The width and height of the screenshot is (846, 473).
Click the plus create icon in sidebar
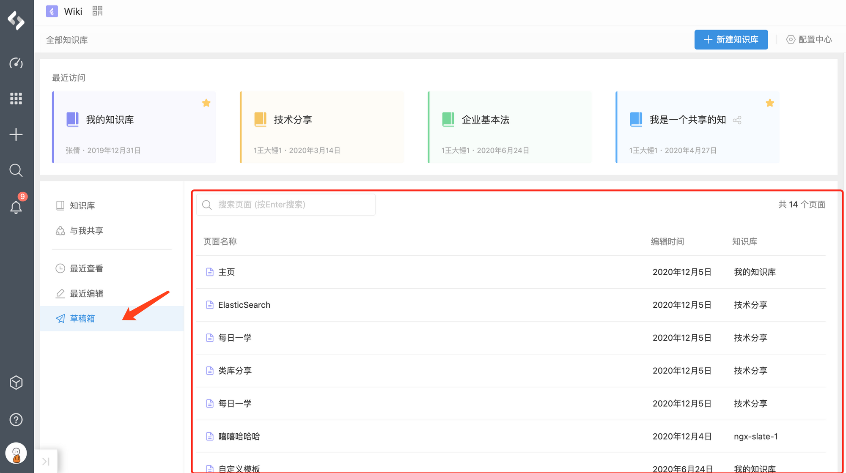click(16, 134)
